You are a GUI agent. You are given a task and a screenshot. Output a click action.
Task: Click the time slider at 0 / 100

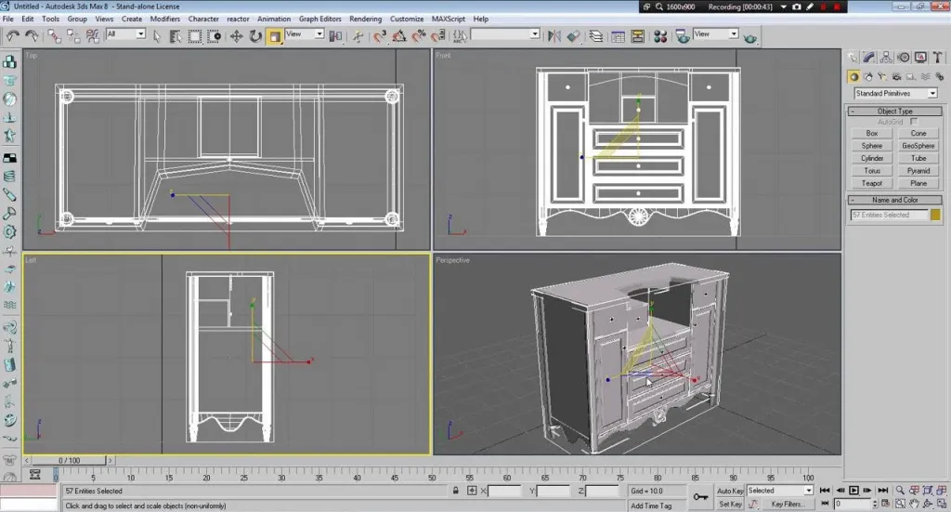coord(69,461)
